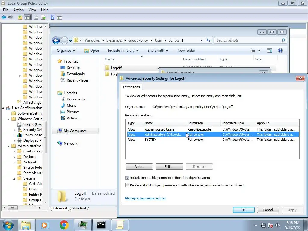Open Include in library dropdown
The width and height of the screenshot is (308, 231).
point(123,51)
